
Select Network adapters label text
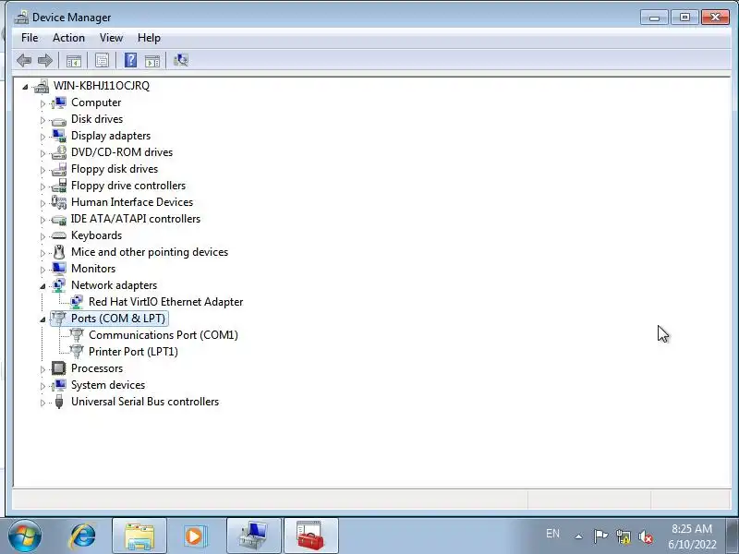tap(114, 285)
